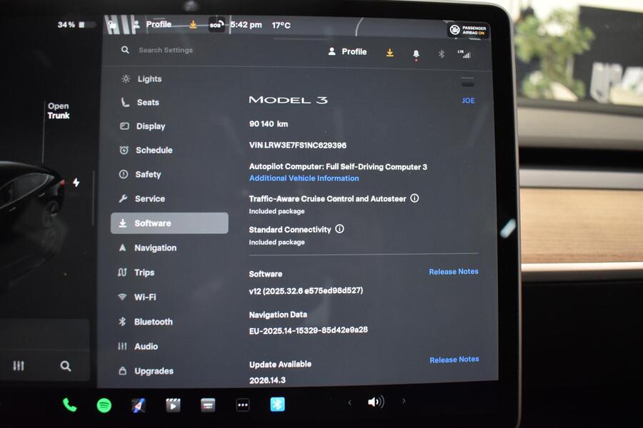Click the Search Settings field
This screenshot has width=643, height=428.
coord(166,50)
